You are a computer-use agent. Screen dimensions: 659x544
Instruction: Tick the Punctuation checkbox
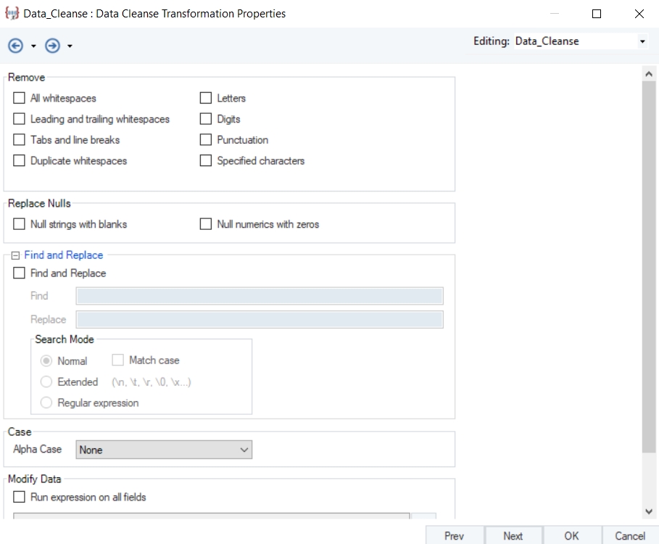(x=206, y=140)
